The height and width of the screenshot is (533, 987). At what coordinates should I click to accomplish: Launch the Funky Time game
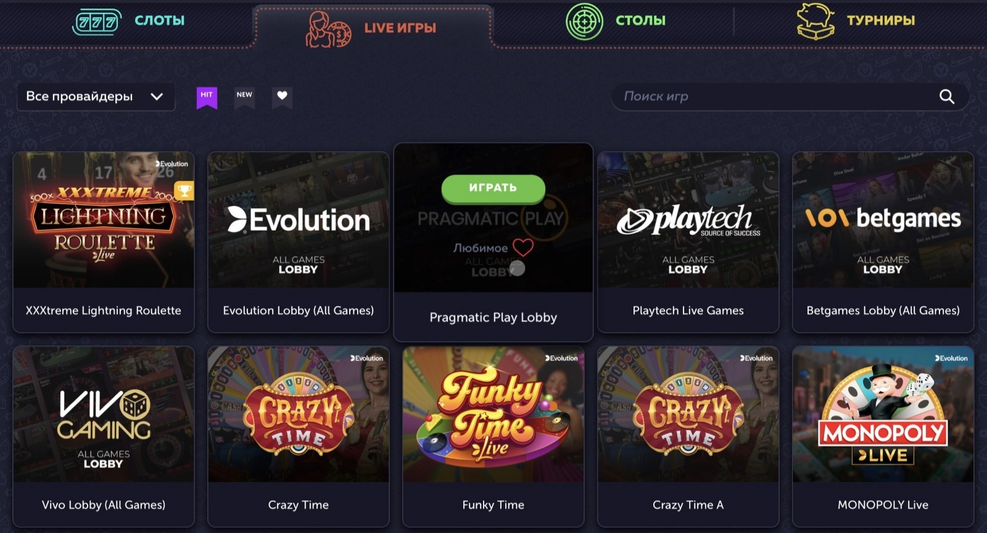(x=493, y=437)
